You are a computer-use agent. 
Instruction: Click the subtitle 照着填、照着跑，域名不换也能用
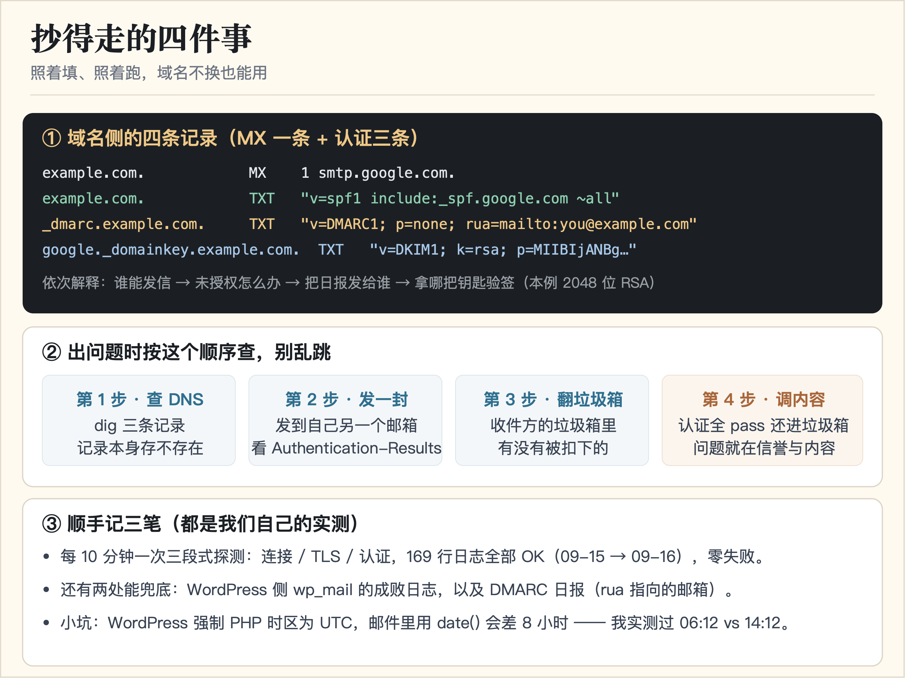coord(149,73)
